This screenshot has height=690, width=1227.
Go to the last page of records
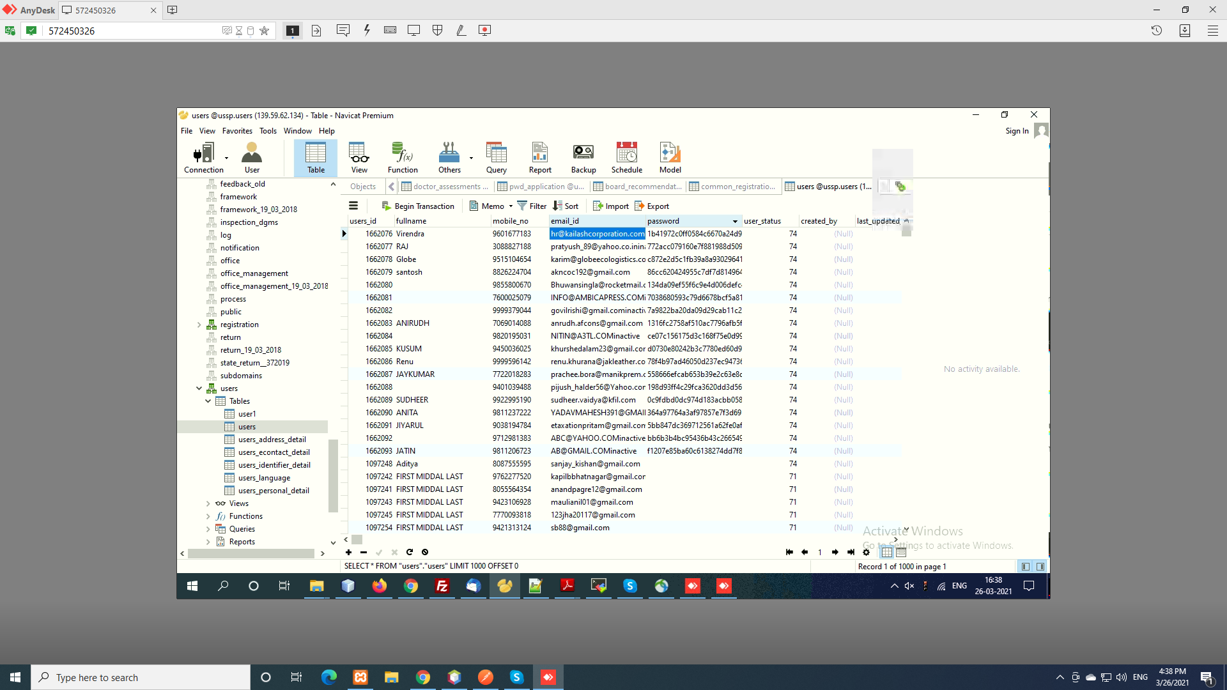(x=851, y=552)
